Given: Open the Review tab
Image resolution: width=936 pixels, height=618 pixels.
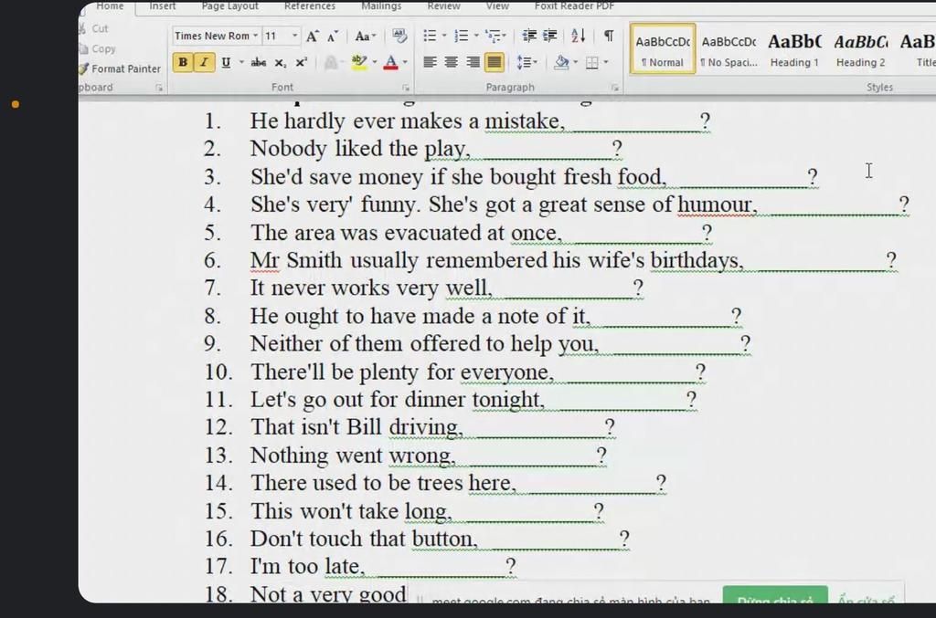Looking at the screenshot, I should click(443, 6).
